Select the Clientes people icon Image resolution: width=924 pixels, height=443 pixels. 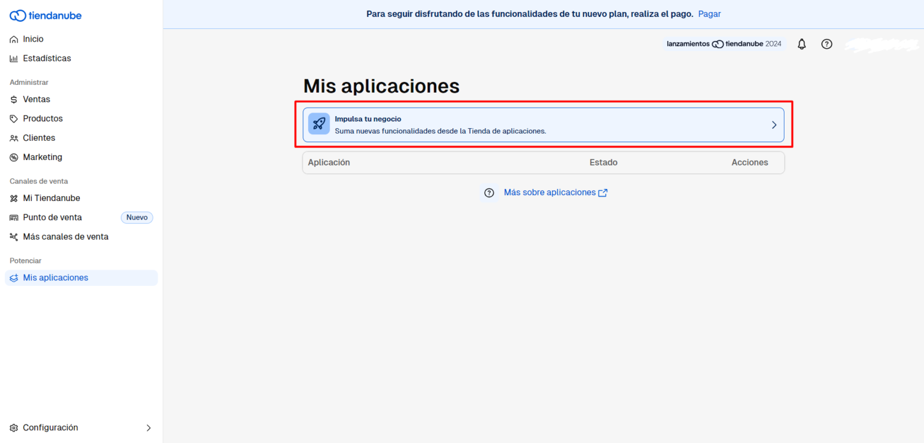pos(13,137)
